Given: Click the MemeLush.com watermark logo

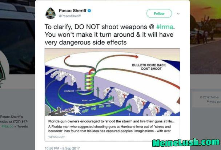Looking at the screenshot, I should coord(186,142).
